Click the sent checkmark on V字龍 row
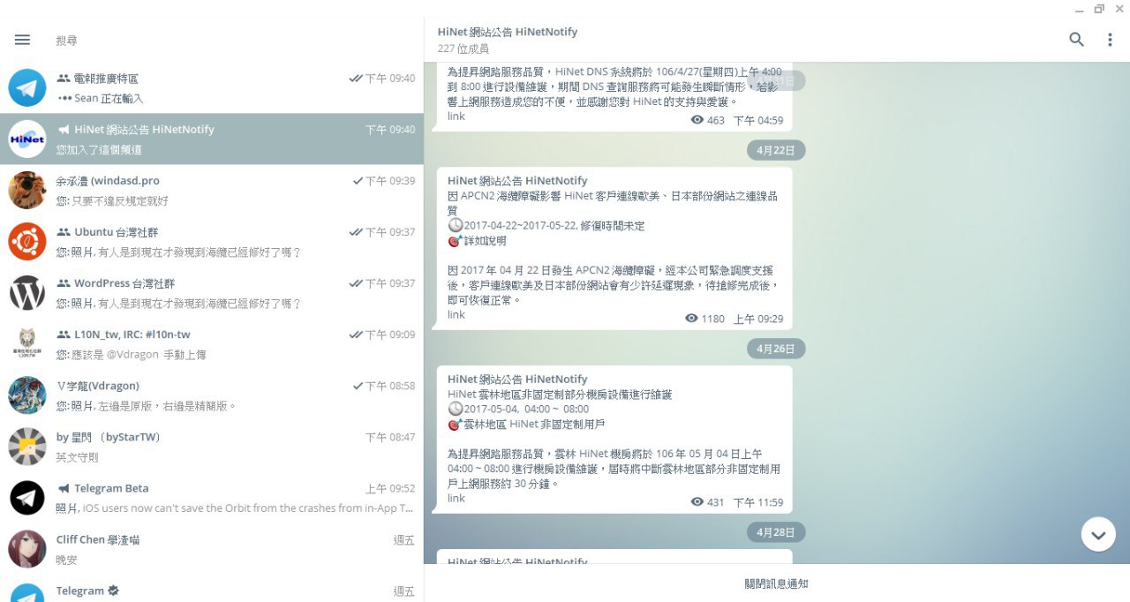 click(x=358, y=386)
